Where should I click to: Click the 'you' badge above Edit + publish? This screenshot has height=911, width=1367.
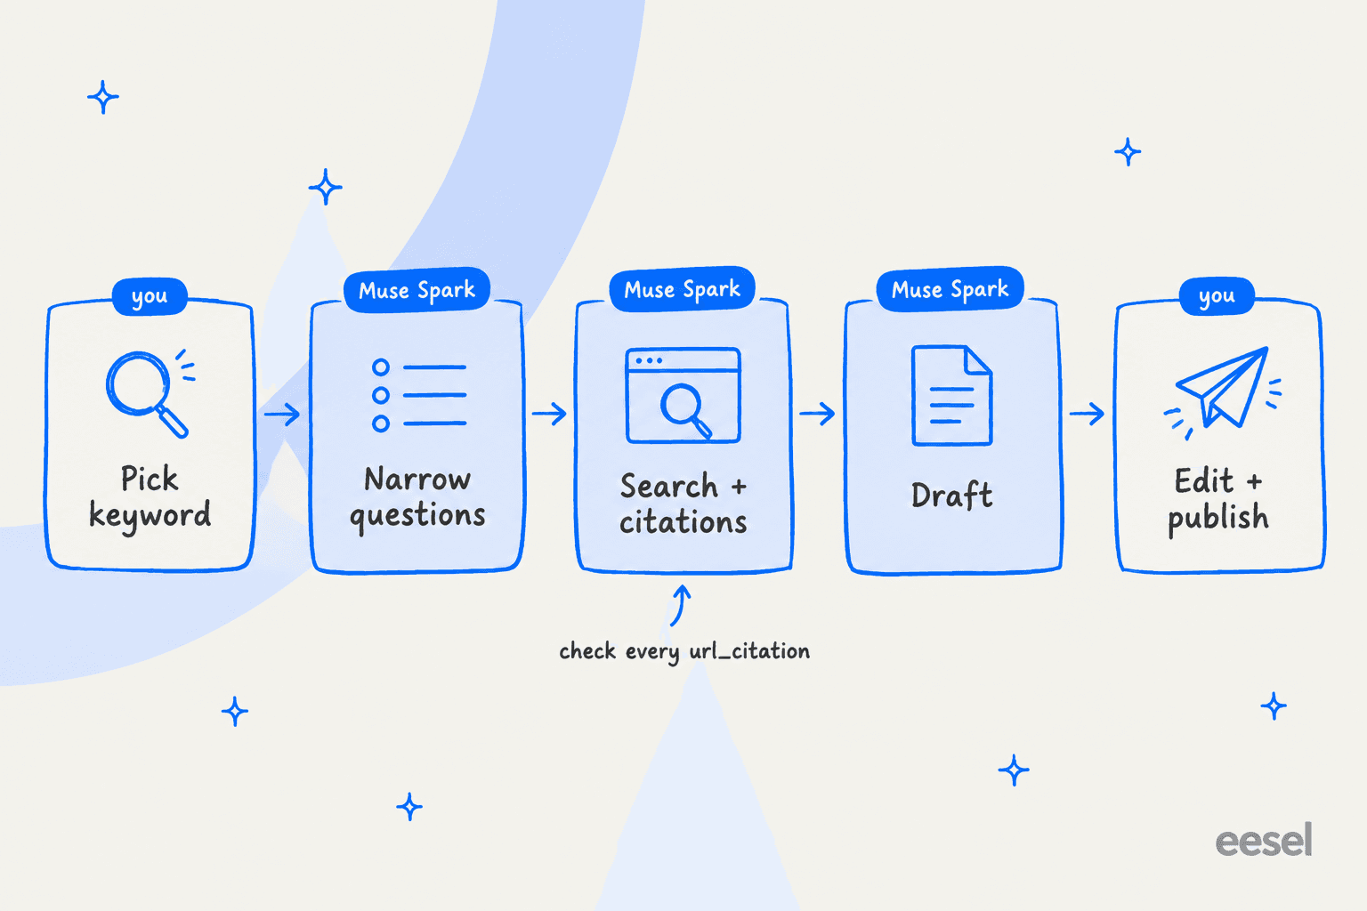click(1217, 295)
